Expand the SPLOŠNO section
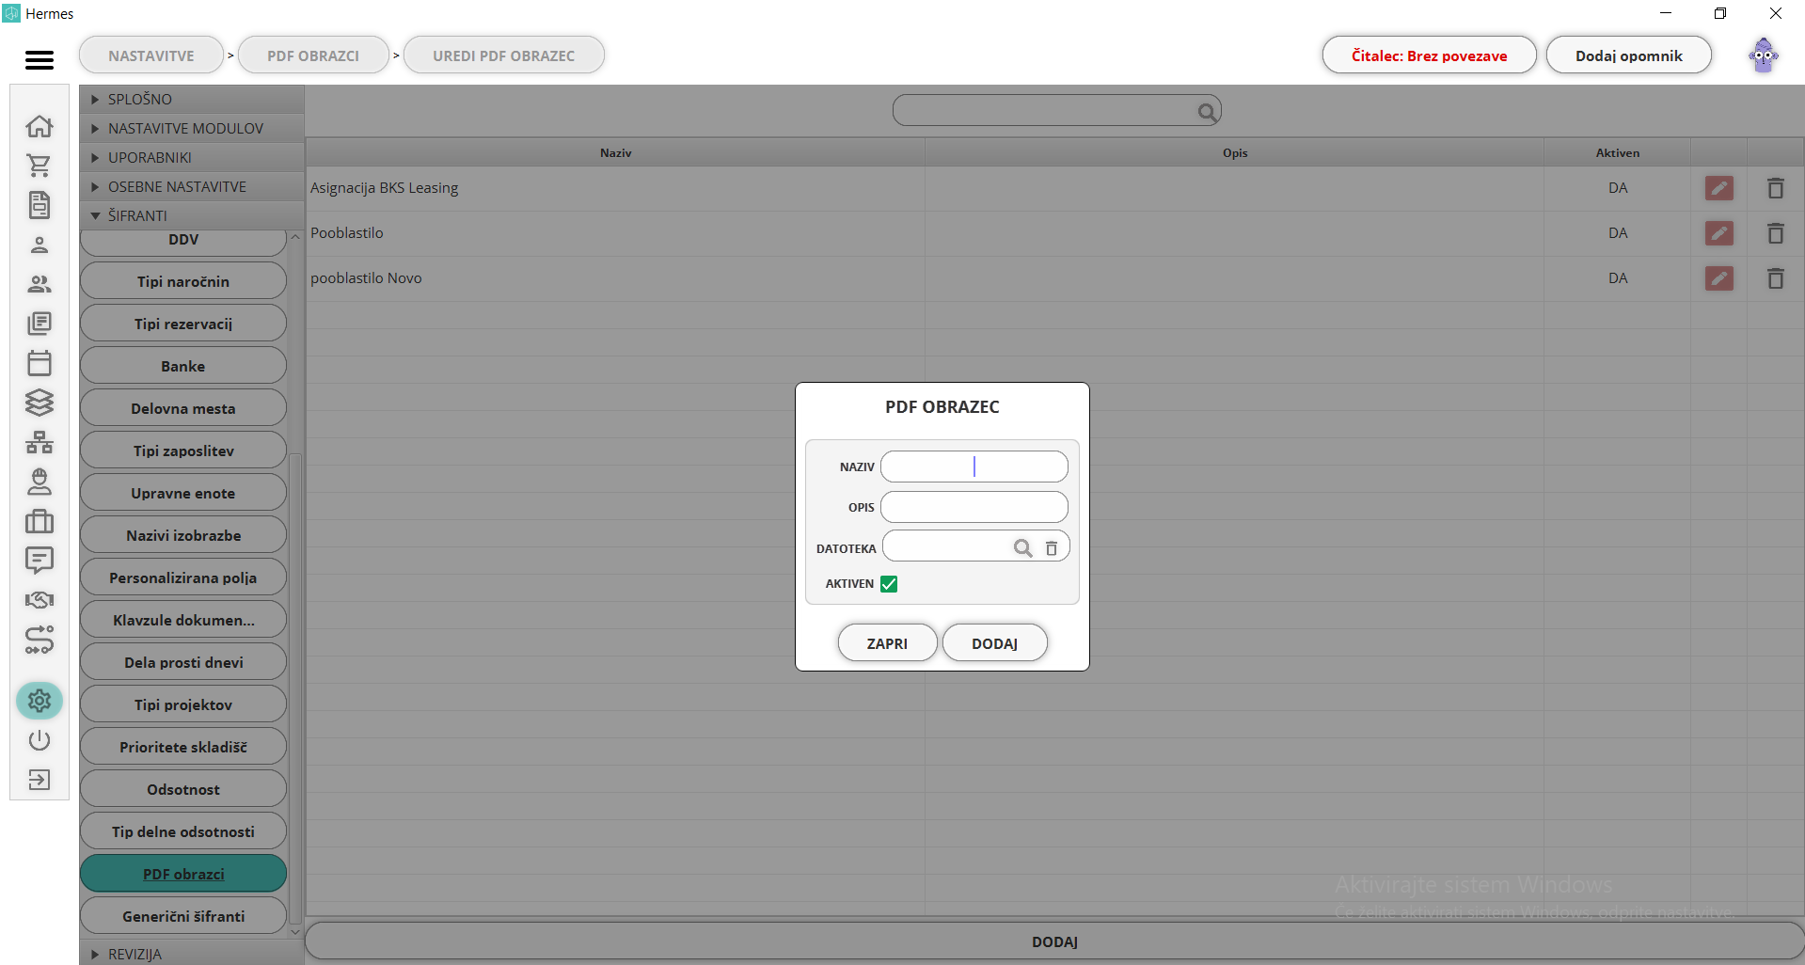1805x965 pixels. (192, 99)
